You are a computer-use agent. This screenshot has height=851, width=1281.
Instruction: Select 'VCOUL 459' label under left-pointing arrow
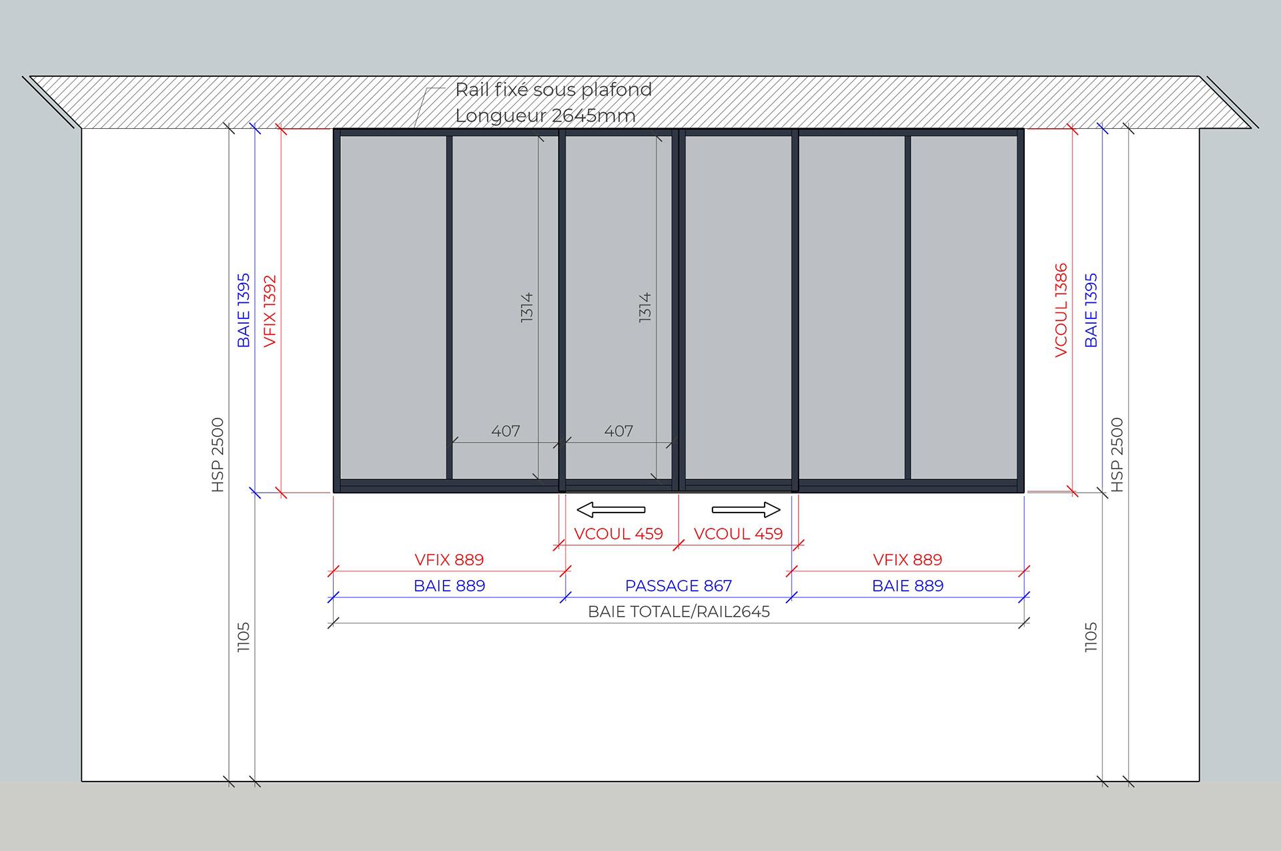coord(618,534)
